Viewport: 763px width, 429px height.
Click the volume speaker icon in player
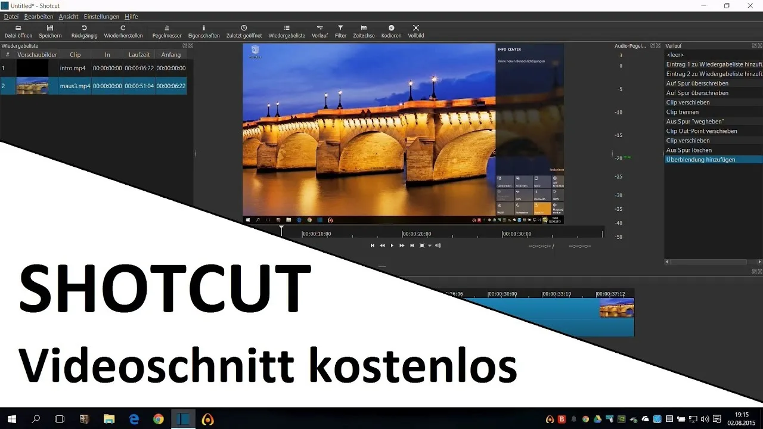[x=438, y=245]
